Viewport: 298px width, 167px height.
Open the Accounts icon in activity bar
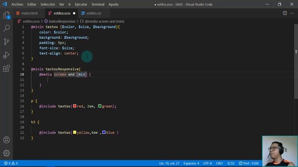coord(7,140)
